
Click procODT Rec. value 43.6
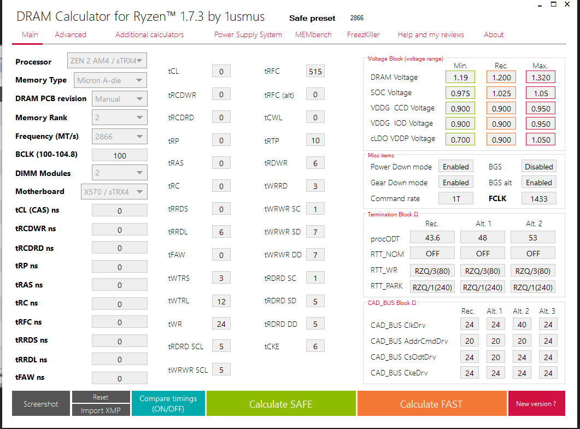click(432, 237)
